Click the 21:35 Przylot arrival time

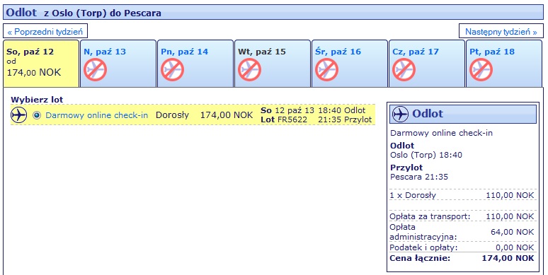click(x=345, y=119)
